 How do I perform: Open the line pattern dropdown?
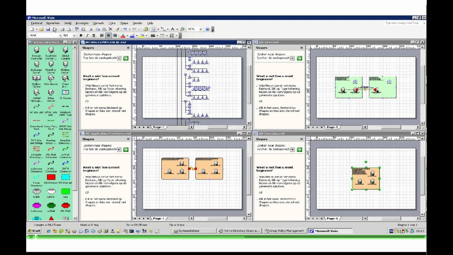[x=167, y=35]
